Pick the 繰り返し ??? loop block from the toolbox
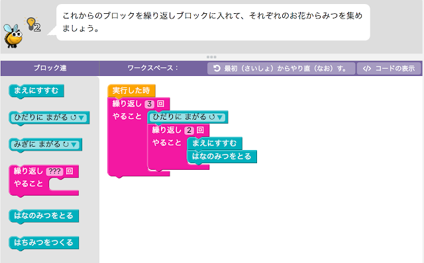 point(28,171)
